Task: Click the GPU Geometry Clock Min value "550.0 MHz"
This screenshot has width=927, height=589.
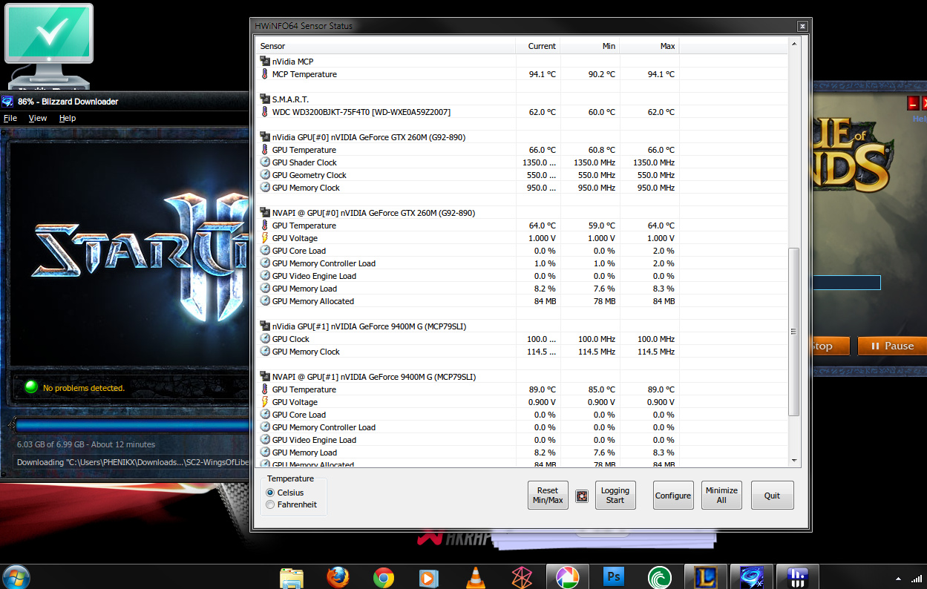Action: click(597, 175)
